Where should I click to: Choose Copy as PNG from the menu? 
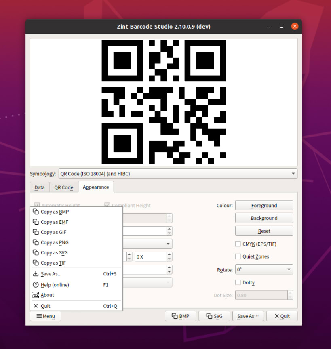(x=76, y=242)
